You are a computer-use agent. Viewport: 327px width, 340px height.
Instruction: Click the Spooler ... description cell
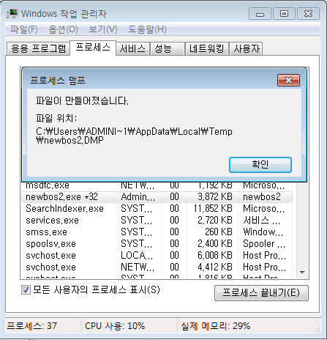pyautogui.click(x=264, y=244)
